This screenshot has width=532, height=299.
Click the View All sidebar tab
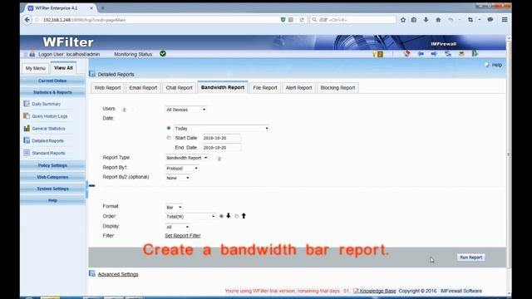63,68
